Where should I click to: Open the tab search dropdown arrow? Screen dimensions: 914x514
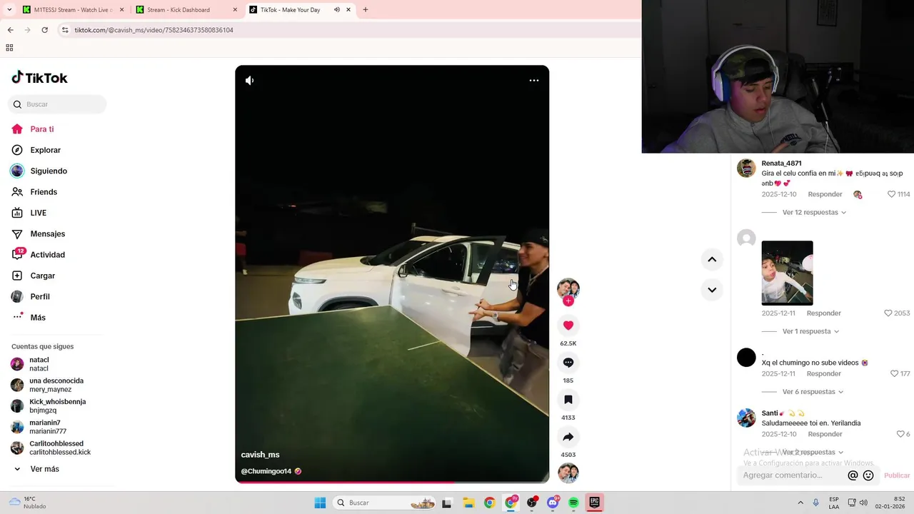click(x=9, y=10)
